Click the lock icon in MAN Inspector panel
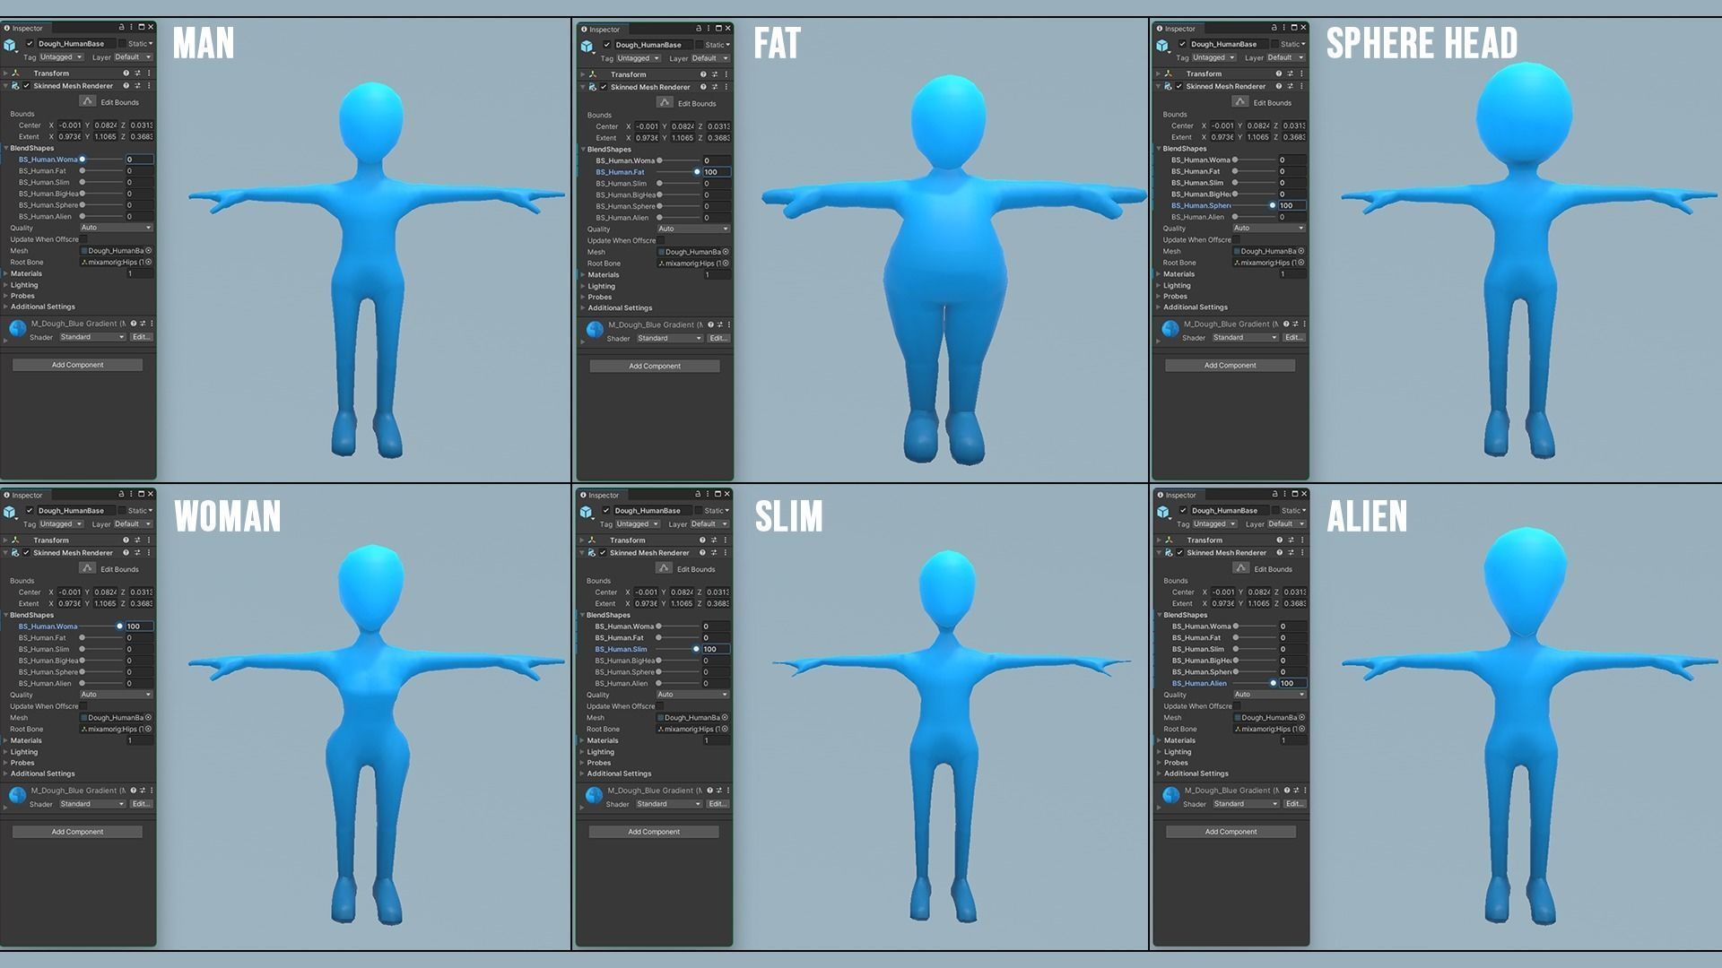This screenshot has height=968, width=1722. pos(121,28)
